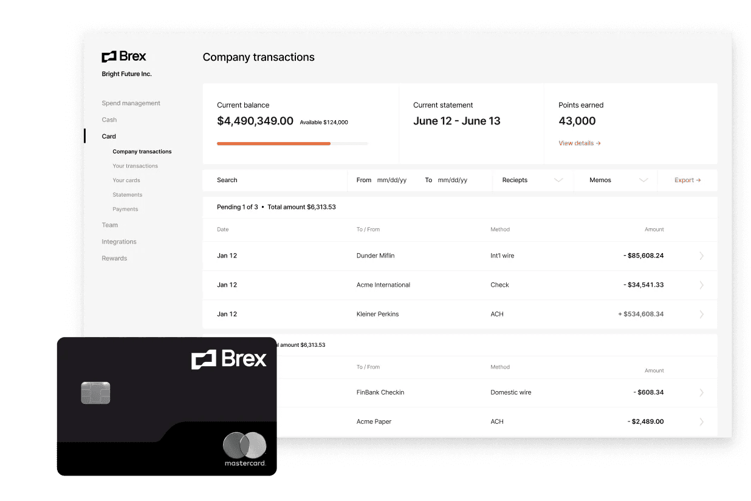Screen dimensions: 751x501
Task: Click the Acme Paper payee name
Action: pos(374,421)
